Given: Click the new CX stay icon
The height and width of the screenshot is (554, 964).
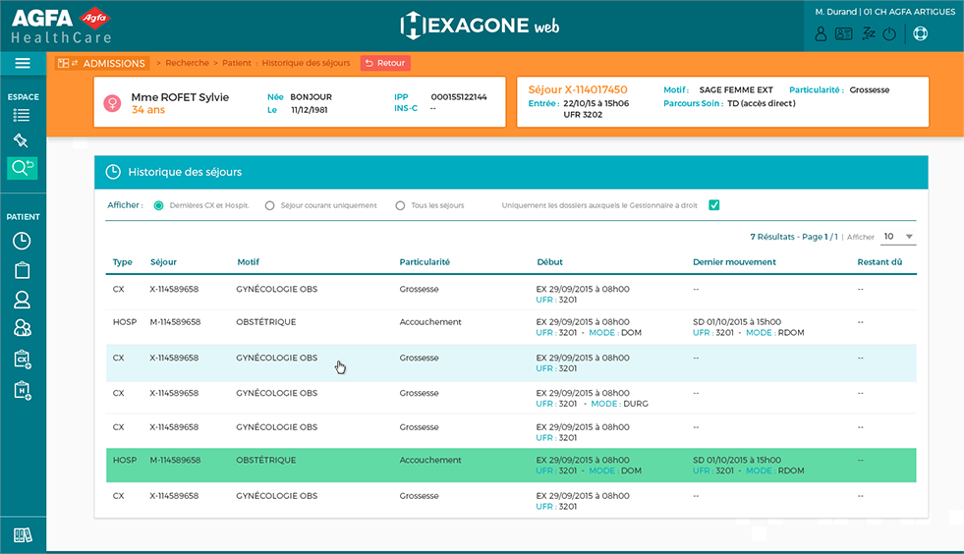Looking at the screenshot, I should (x=23, y=360).
